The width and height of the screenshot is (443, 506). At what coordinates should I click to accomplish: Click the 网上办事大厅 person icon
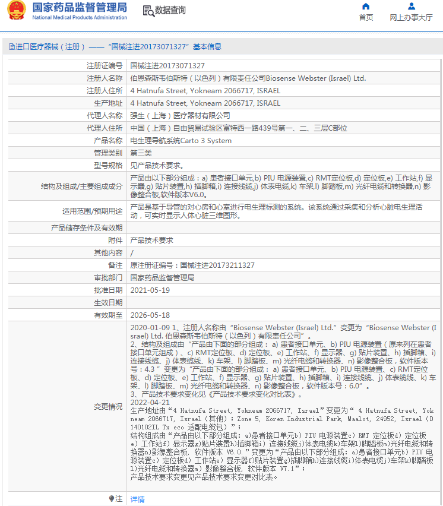411,7
